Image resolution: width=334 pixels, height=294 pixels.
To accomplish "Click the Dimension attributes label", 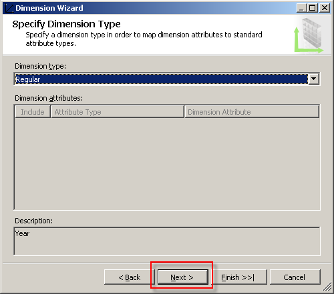I will point(49,98).
